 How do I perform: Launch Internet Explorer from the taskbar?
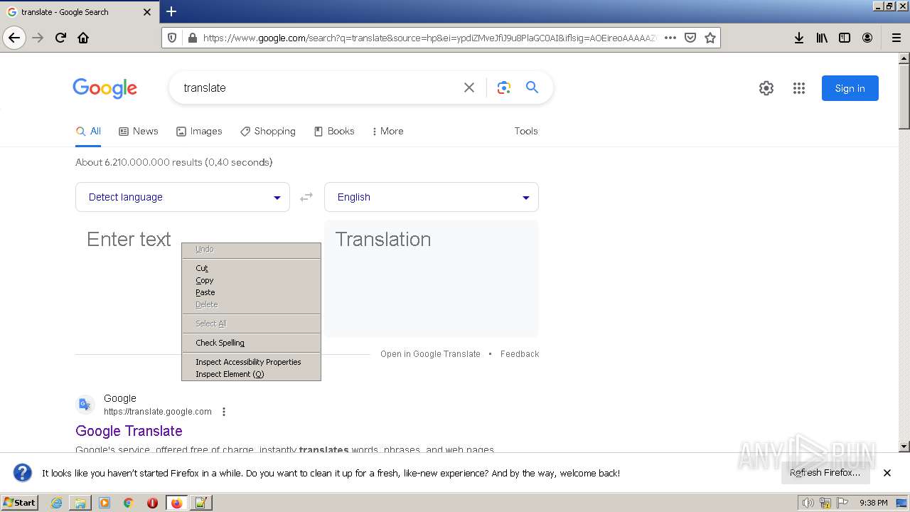(x=57, y=503)
